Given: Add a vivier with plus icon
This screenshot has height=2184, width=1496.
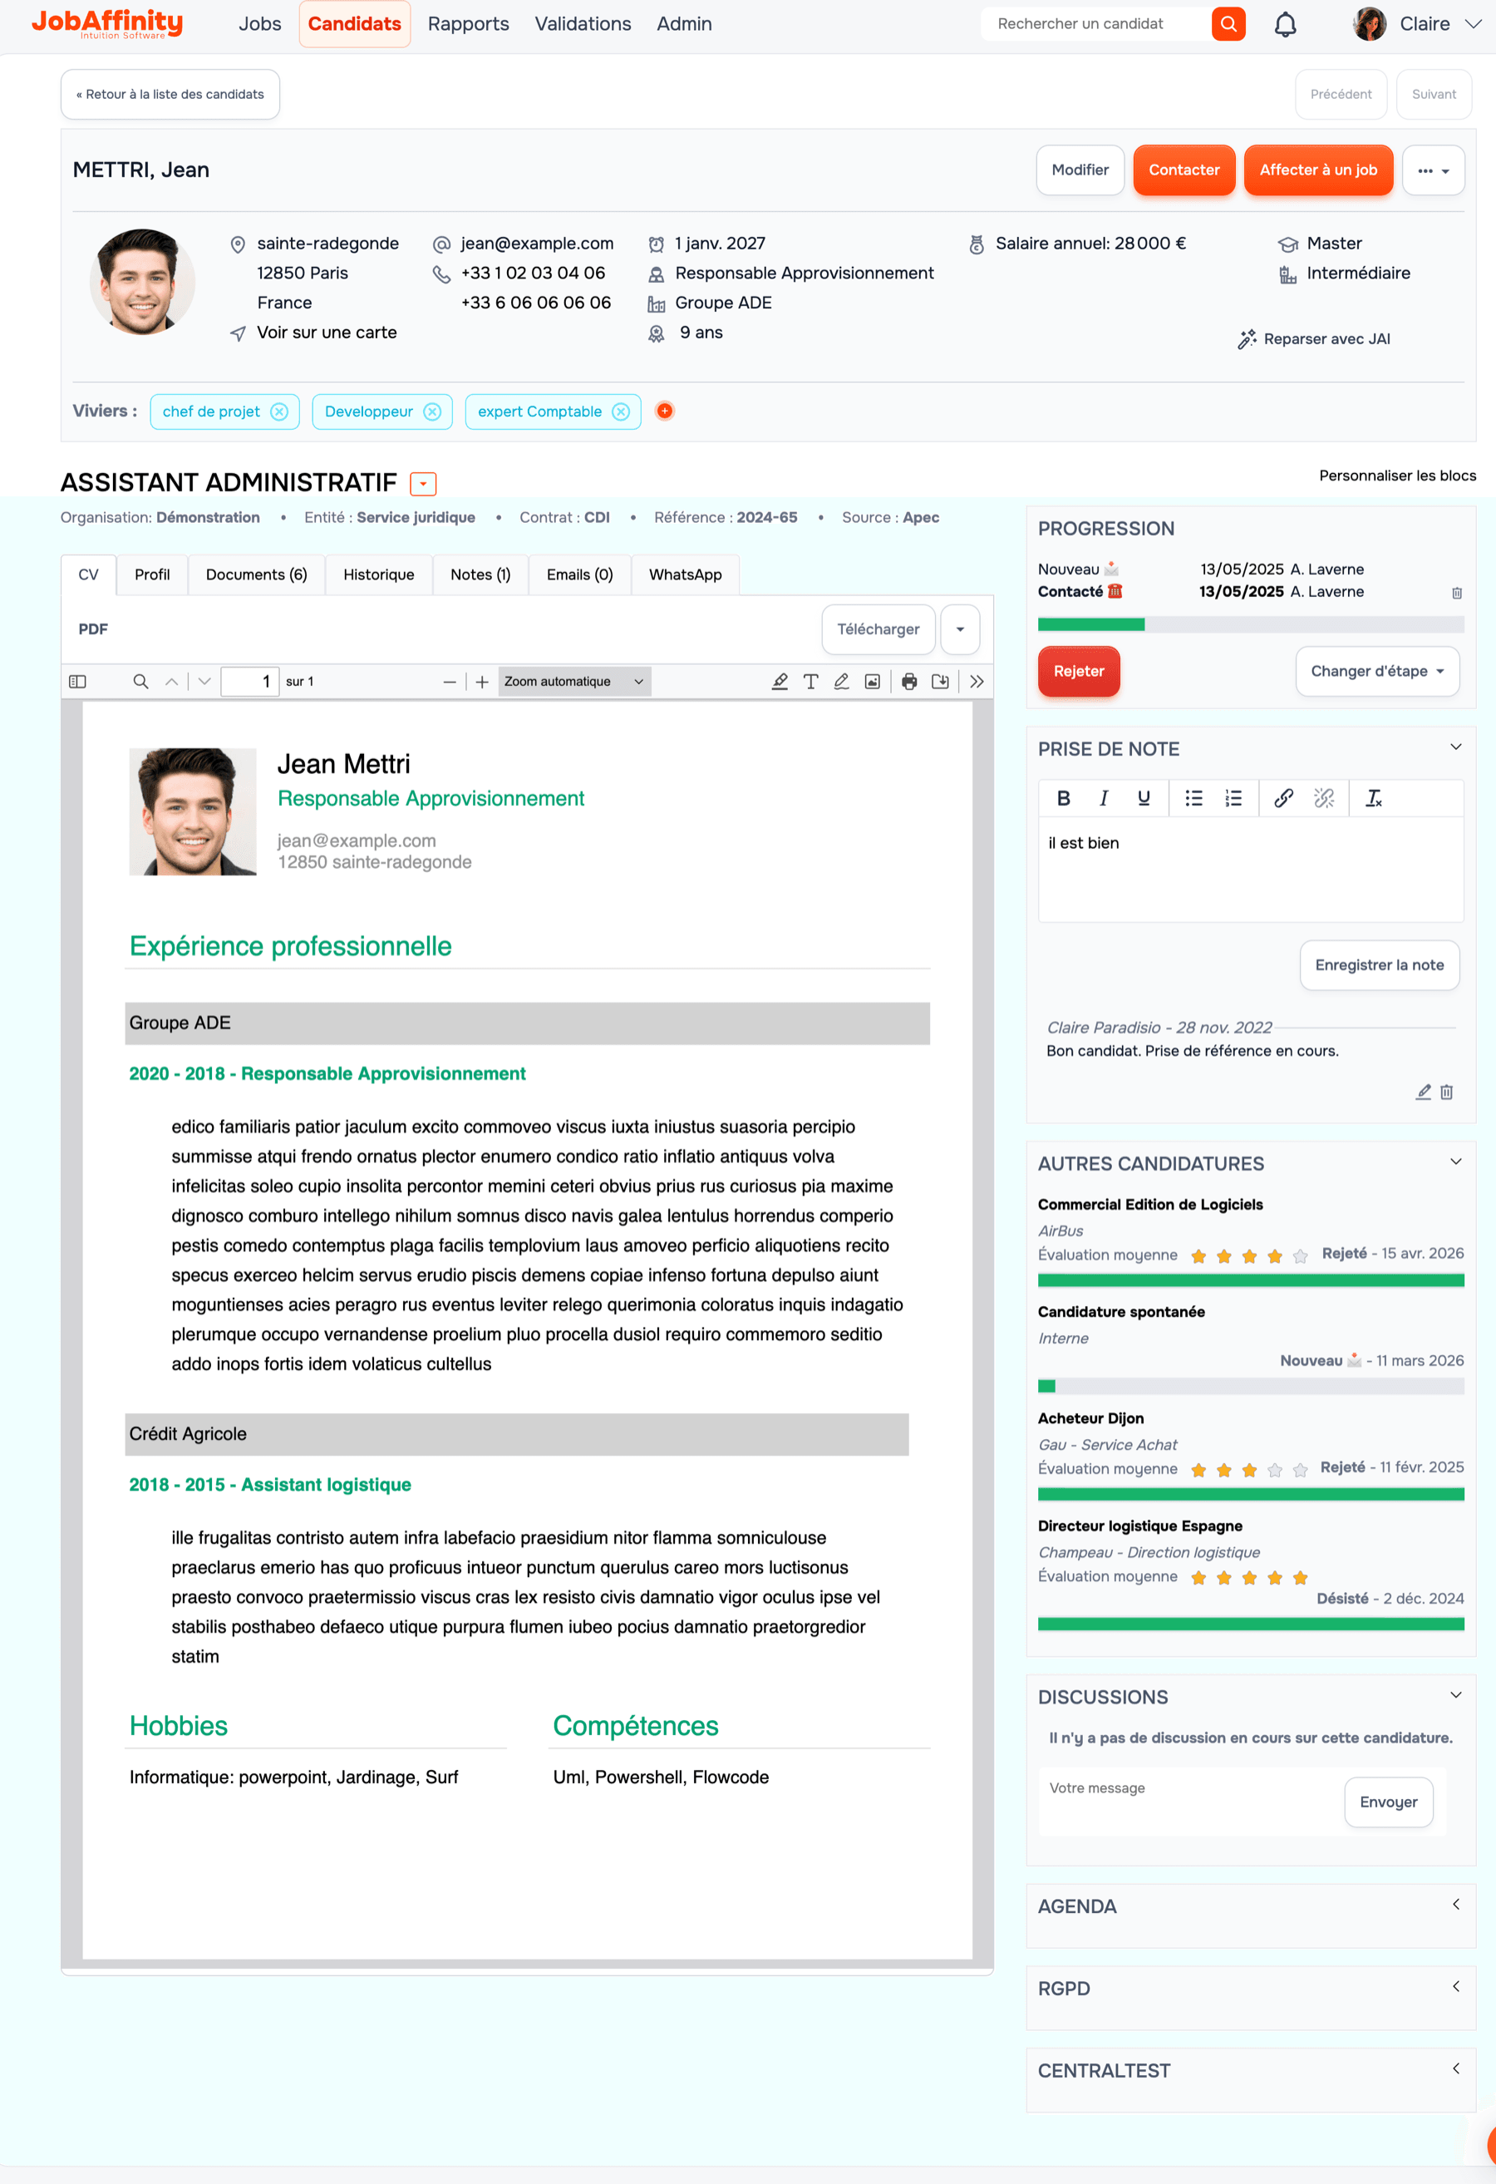Looking at the screenshot, I should [x=664, y=411].
